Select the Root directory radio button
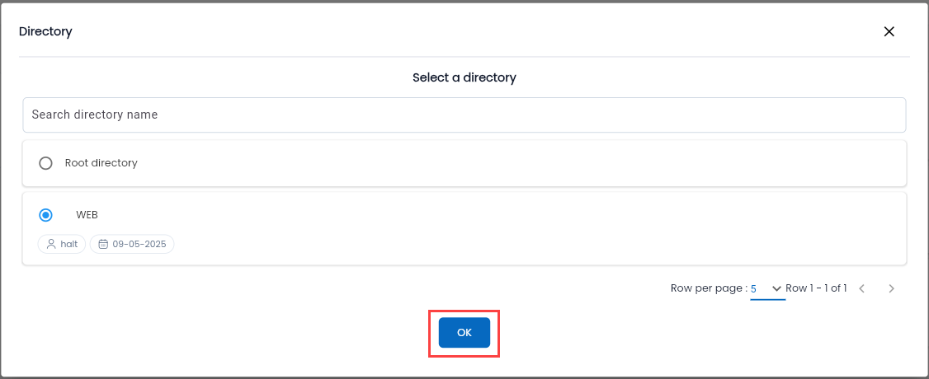The height and width of the screenshot is (379, 929). coord(45,163)
